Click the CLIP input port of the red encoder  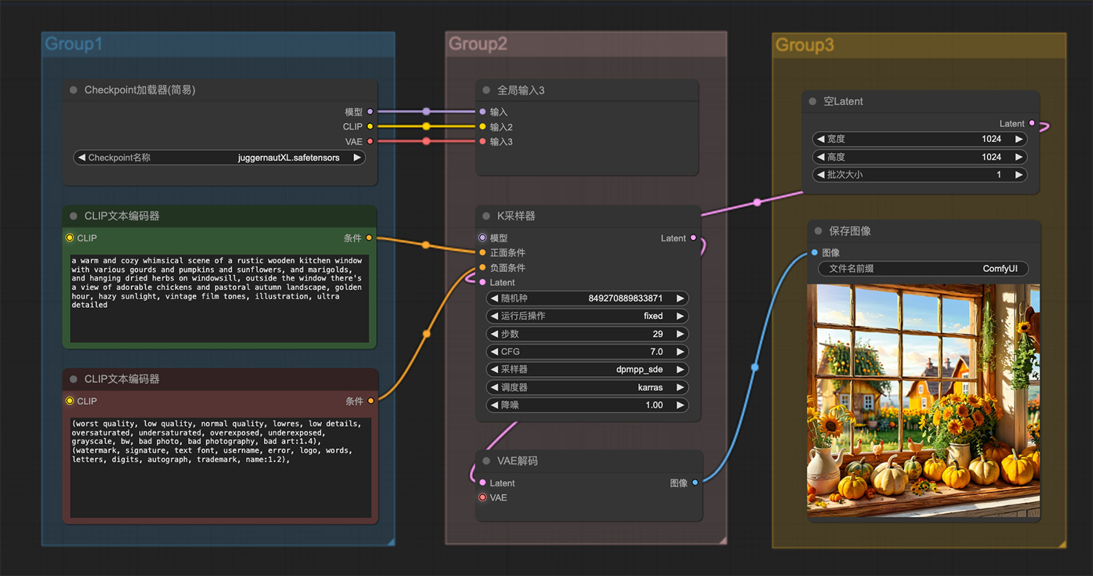[x=70, y=401]
